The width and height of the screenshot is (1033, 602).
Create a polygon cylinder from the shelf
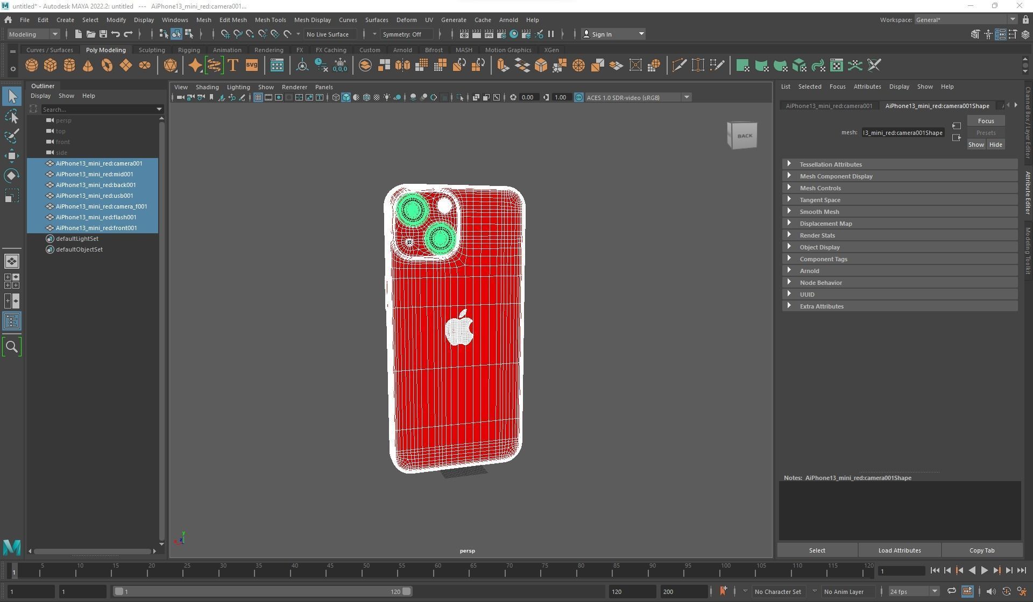pyautogui.click(x=69, y=66)
